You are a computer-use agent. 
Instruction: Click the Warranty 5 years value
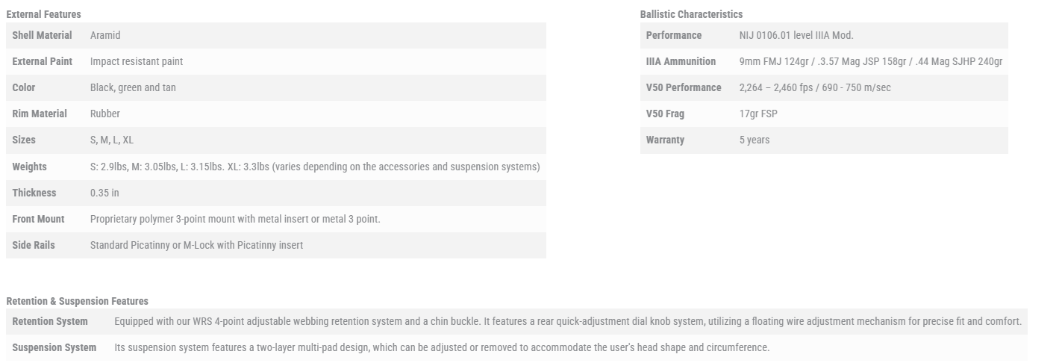(755, 140)
